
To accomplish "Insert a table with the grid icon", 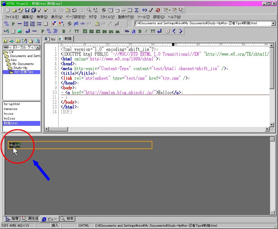I will coord(46,24).
